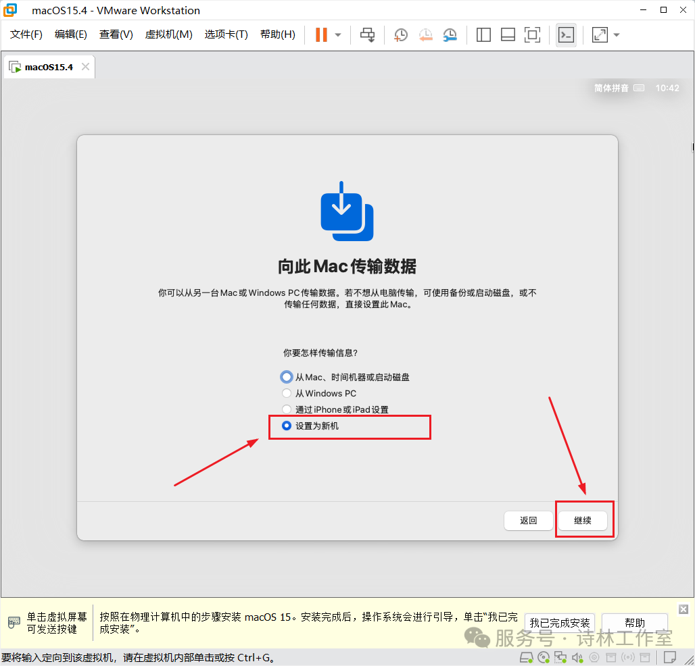The height and width of the screenshot is (666, 695).
Task: Click the message log note icon
Action: [670, 657]
